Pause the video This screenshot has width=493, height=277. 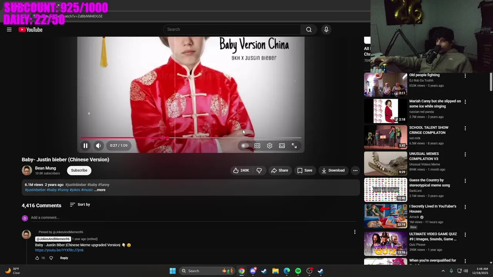coord(86,146)
